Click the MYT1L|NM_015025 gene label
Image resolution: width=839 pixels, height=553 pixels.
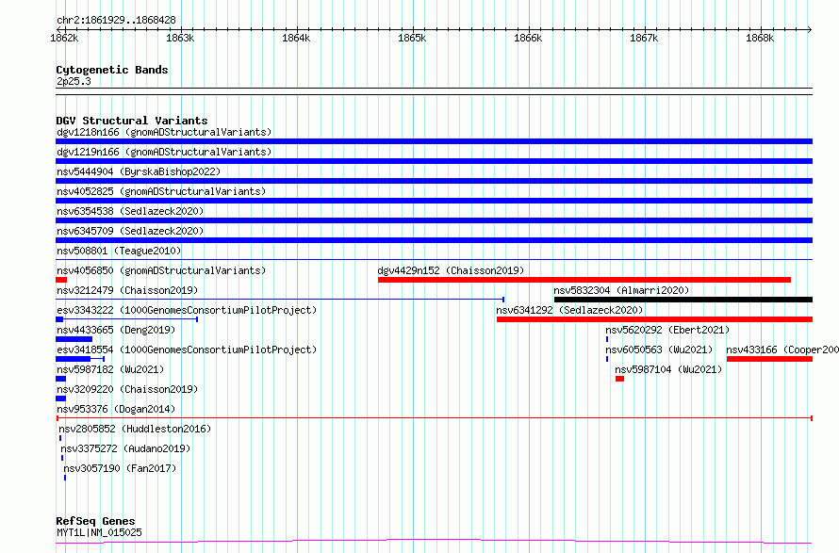99,532
